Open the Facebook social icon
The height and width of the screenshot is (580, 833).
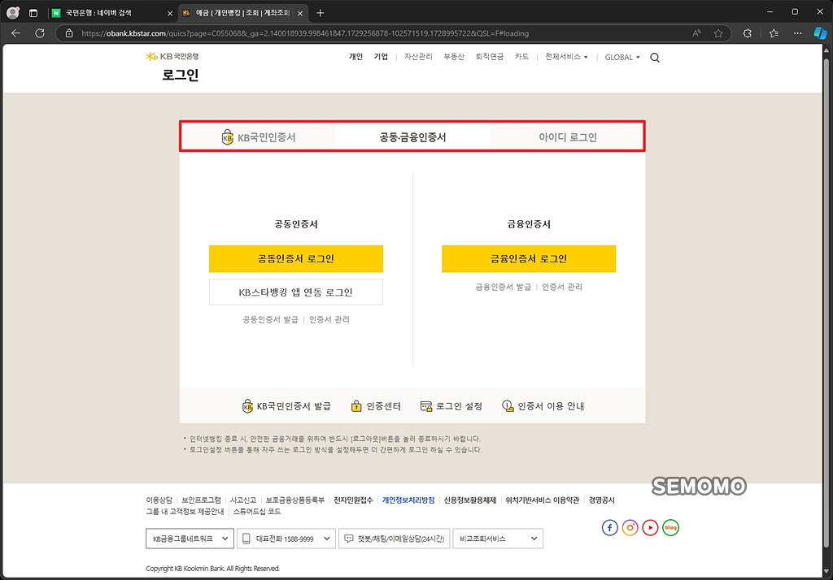pyautogui.click(x=609, y=527)
